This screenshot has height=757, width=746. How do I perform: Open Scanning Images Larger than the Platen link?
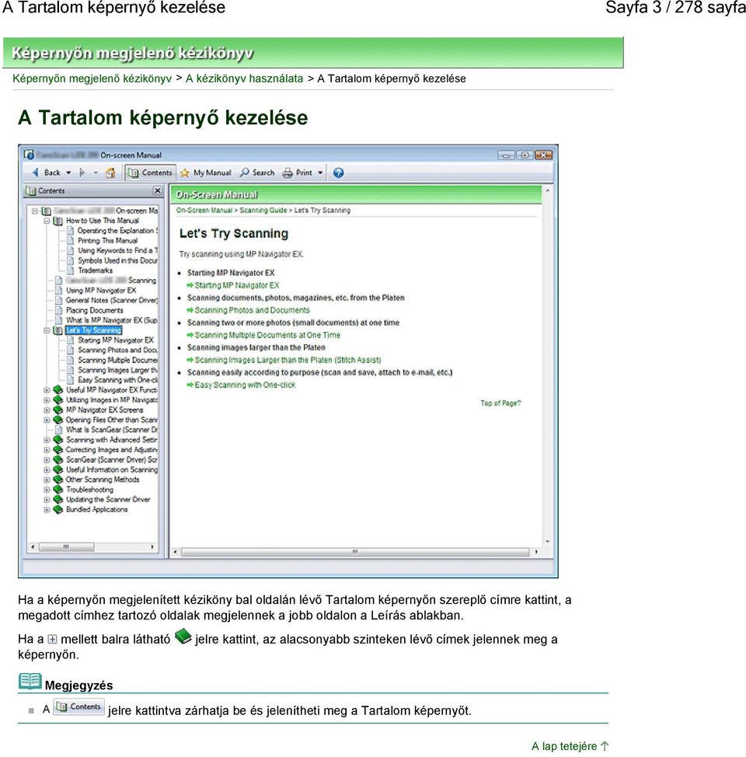288,360
